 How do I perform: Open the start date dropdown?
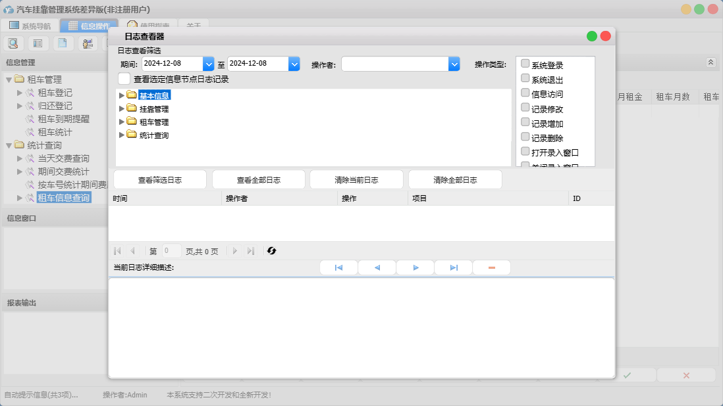click(209, 64)
